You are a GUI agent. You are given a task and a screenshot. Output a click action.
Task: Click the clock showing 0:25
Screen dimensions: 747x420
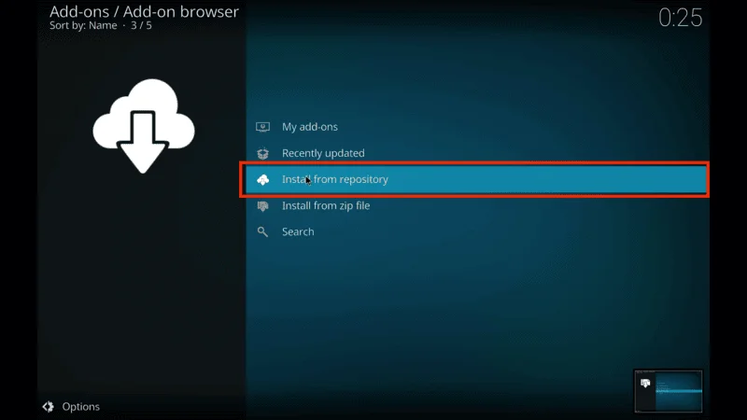[x=680, y=18]
